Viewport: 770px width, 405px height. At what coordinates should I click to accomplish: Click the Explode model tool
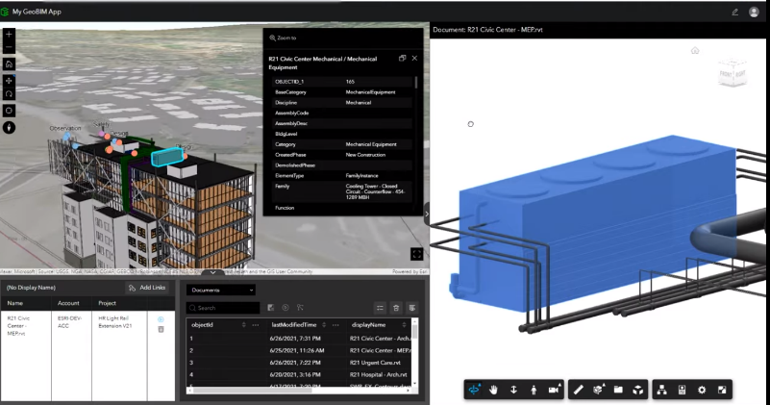pos(638,390)
